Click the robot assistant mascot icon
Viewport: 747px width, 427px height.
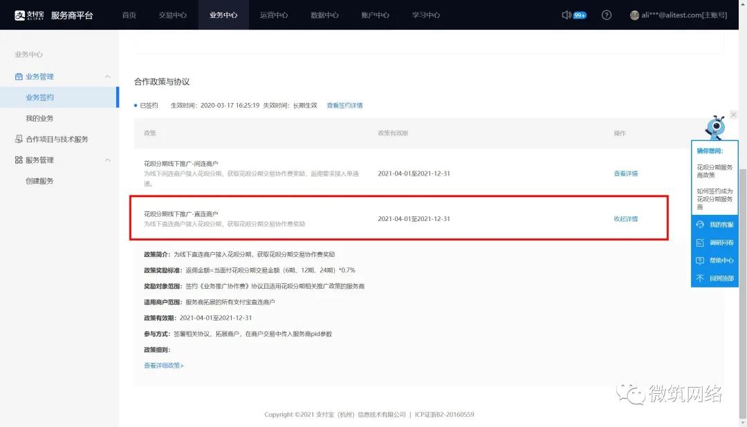click(x=716, y=128)
